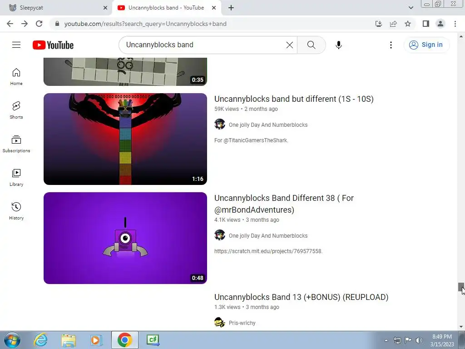This screenshot has height=349, width=465.
Task: Open 'Uncannyblocks band but different (1S - 10S)' title
Action: click(x=294, y=99)
